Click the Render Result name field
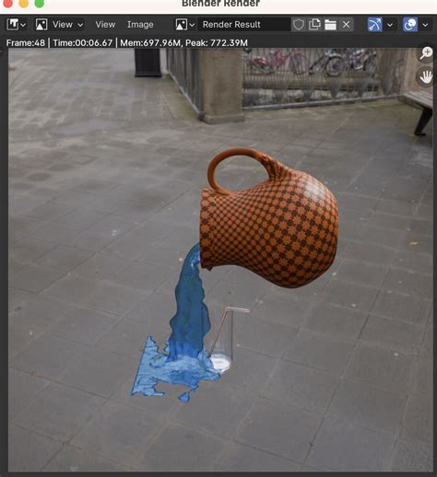 (x=244, y=24)
